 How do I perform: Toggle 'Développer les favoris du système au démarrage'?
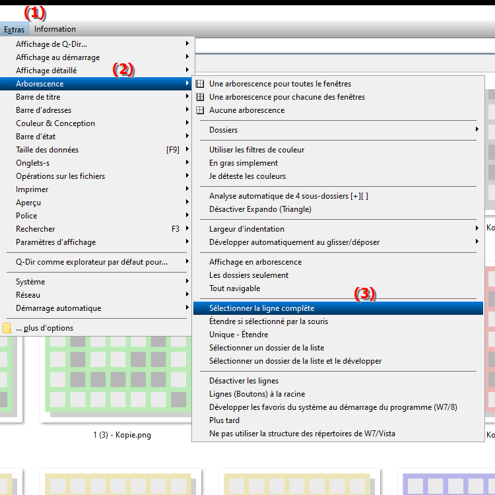click(338, 407)
